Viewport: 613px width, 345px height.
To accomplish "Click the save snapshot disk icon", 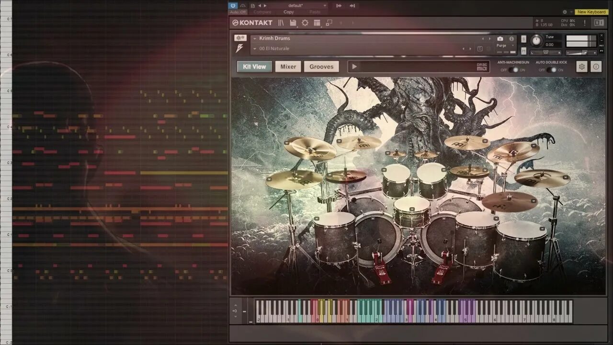I will [480, 48].
